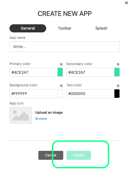Open the Primary color green swatch
The height and width of the screenshot is (169, 129).
[60, 72]
